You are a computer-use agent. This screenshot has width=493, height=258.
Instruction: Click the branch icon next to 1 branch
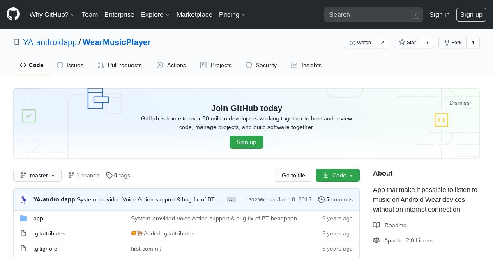tap(71, 175)
